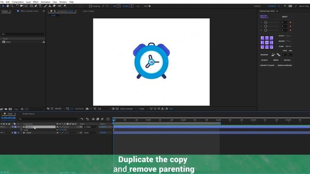Hide the Clock 2 layer eye
The height and width of the screenshot is (174, 310).
(1, 127)
